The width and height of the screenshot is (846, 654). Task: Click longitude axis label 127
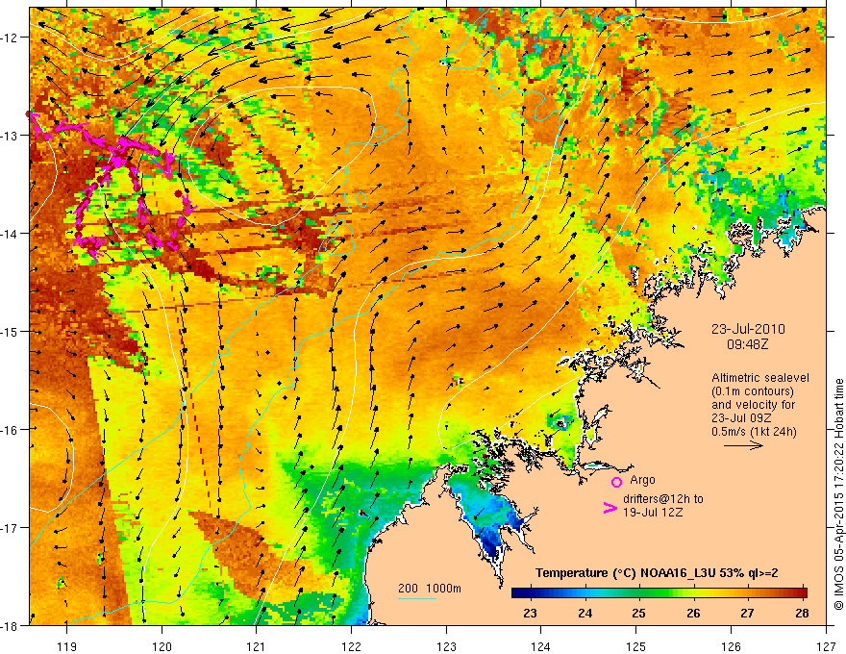pos(826,646)
